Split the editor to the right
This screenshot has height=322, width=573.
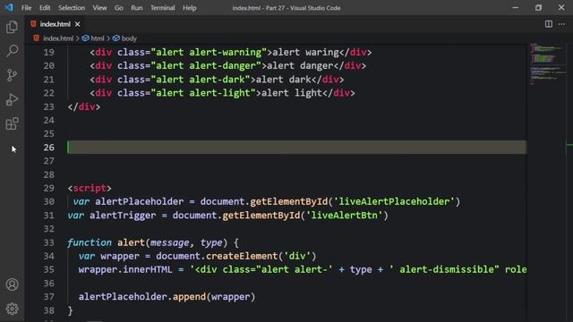pos(549,24)
